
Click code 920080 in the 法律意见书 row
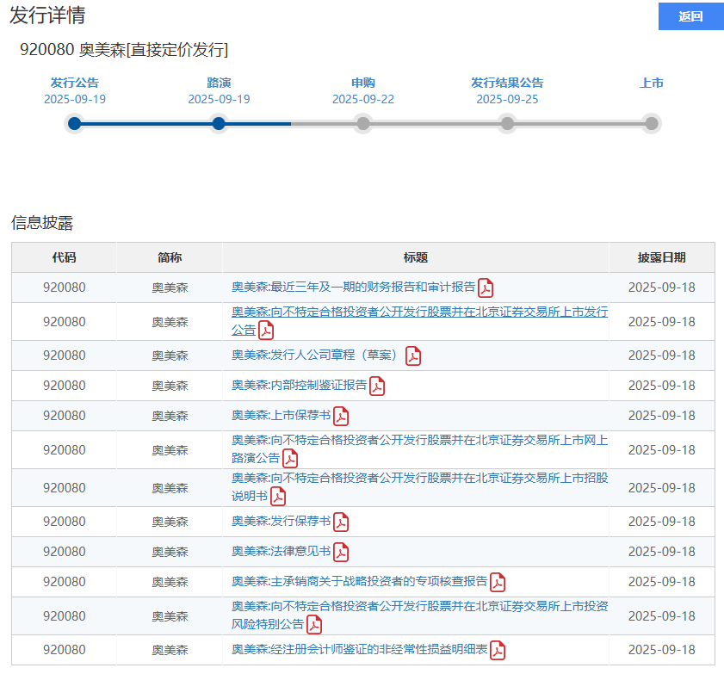tap(65, 552)
